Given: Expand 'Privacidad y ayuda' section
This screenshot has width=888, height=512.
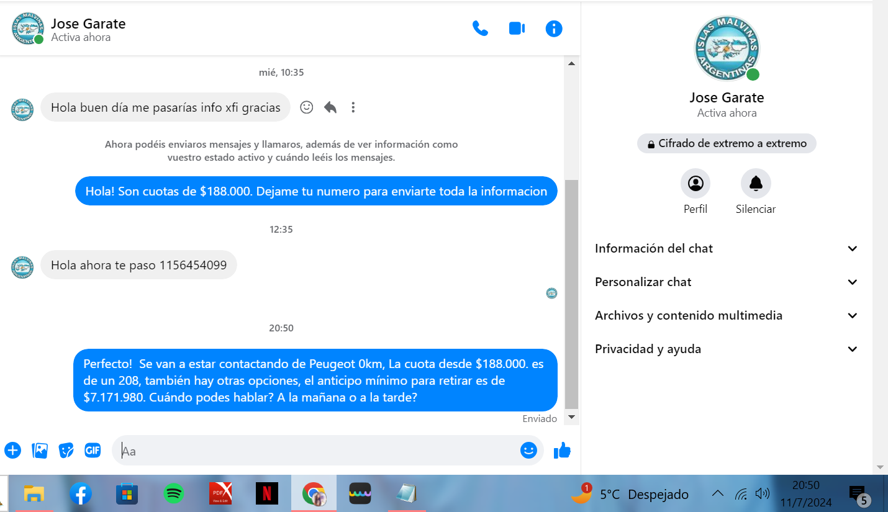Looking at the screenshot, I should [727, 349].
